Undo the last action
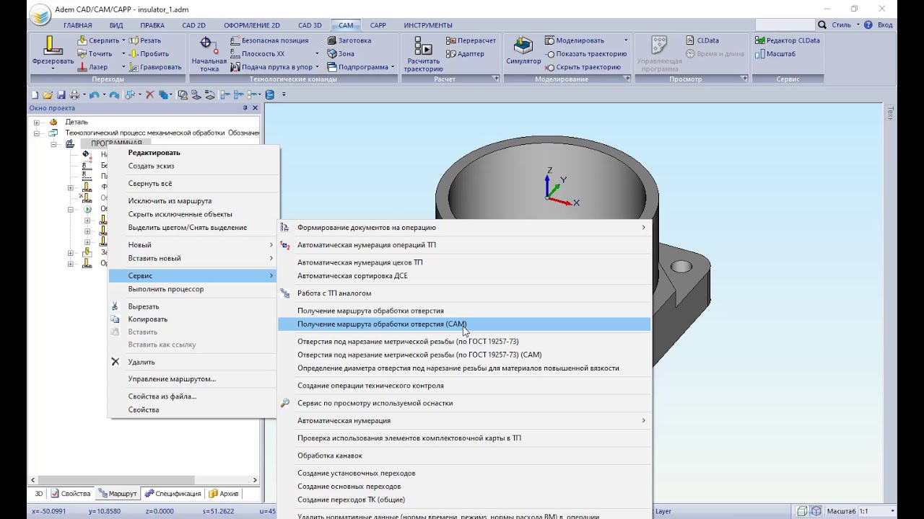 click(94, 94)
